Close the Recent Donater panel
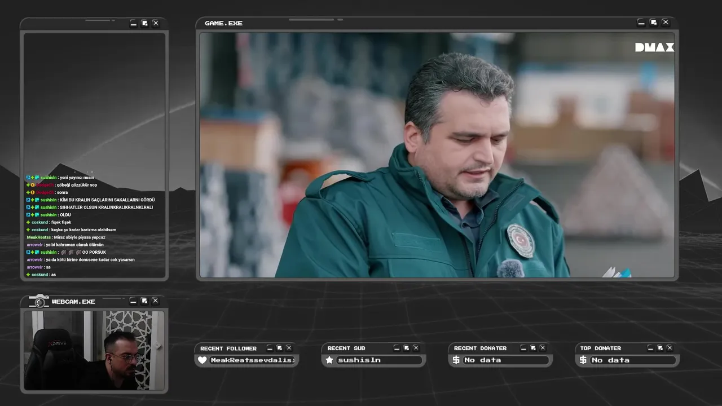The width and height of the screenshot is (722, 406). pyautogui.click(x=543, y=348)
